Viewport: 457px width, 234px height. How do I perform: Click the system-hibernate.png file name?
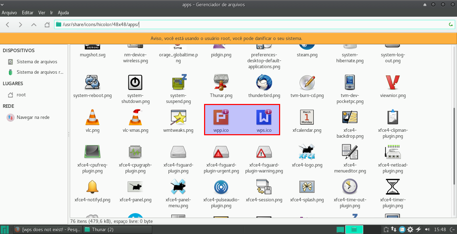coord(350,58)
